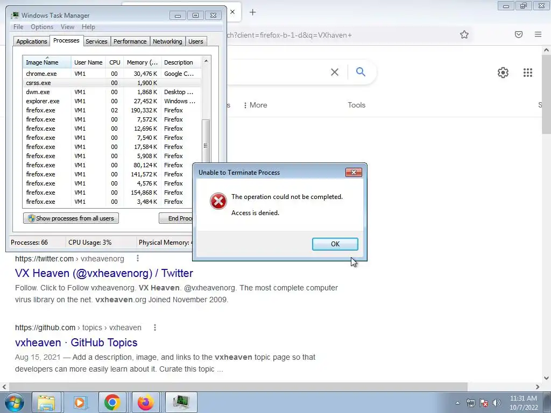Open the VX Heaven Twitter result link
This screenshot has width=551, height=413.
click(x=104, y=273)
